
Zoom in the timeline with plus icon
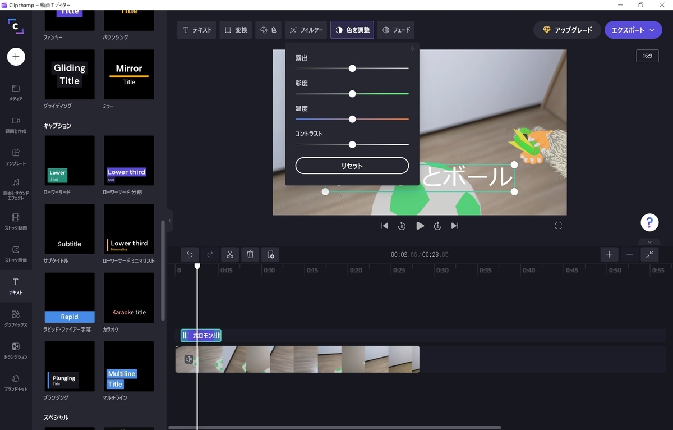tap(609, 254)
